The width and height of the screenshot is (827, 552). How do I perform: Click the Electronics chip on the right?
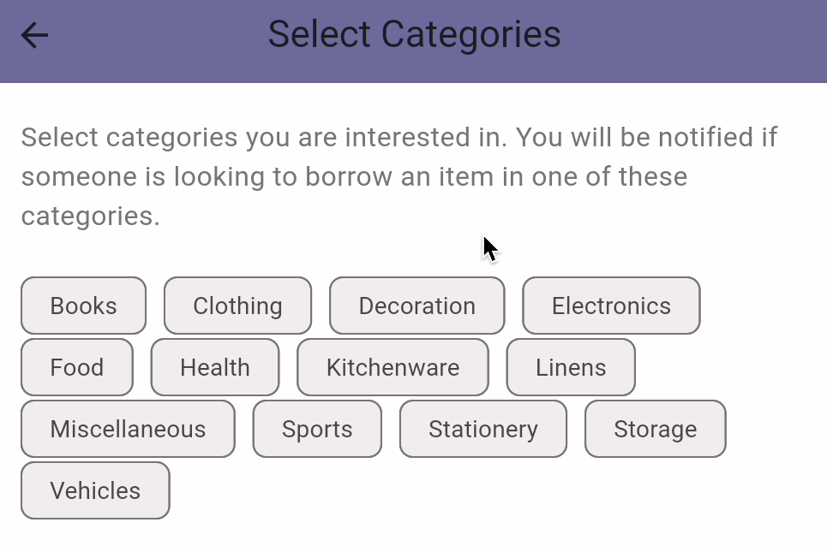coord(611,306)
